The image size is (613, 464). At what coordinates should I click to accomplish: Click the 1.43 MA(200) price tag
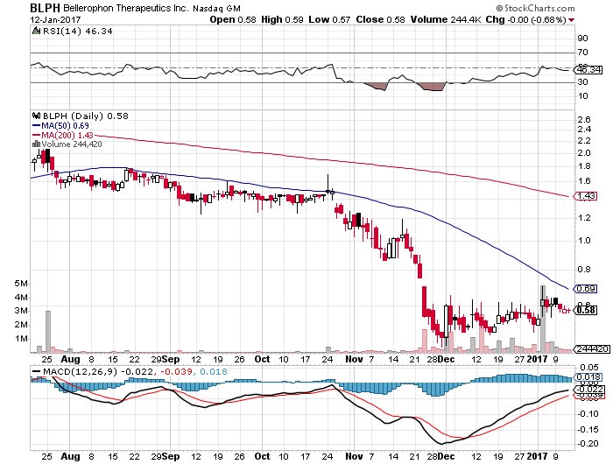[585, 196]
